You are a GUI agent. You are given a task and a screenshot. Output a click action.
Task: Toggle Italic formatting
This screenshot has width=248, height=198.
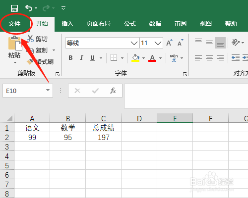81,58
